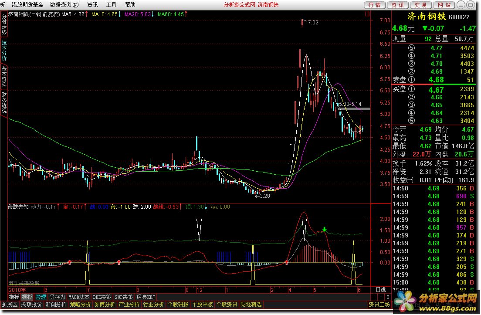Click the gray 5.08-5.14 gap bar
481x315 pixels.
(x=354, y=108)
